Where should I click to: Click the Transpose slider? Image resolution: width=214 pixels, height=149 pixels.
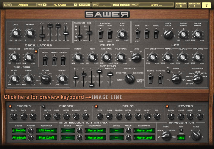pos(79,36)
